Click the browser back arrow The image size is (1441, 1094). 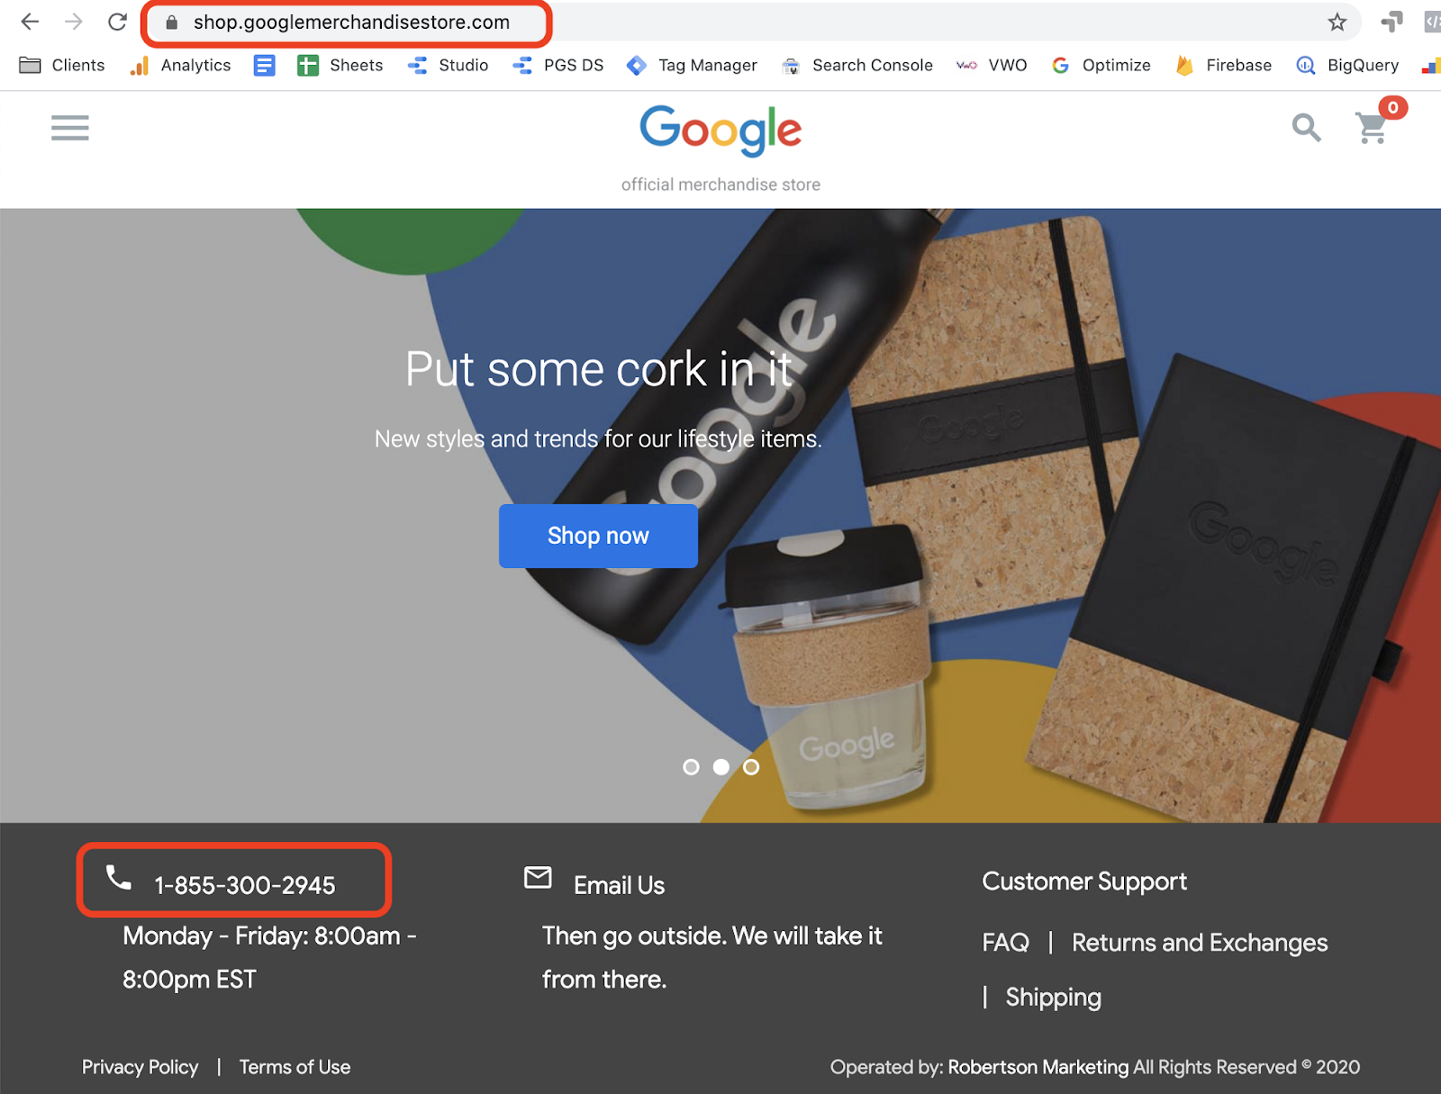click(30, 22)
